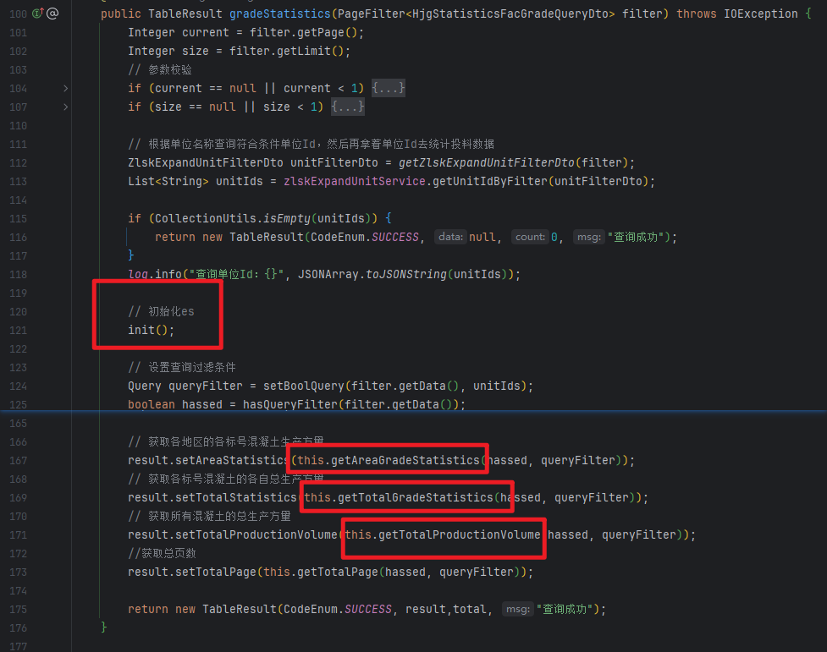Click the 'data:' parameter hint
Viewport: 827px width, 652px height.
[449, 237]
